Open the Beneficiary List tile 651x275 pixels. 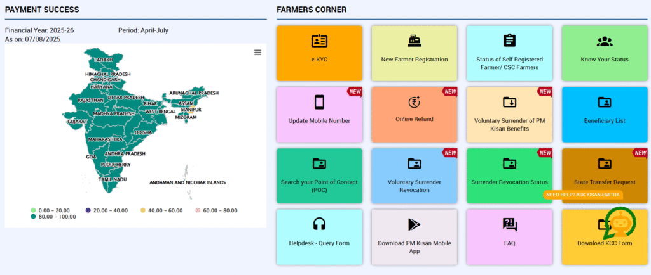coord(604,115)
